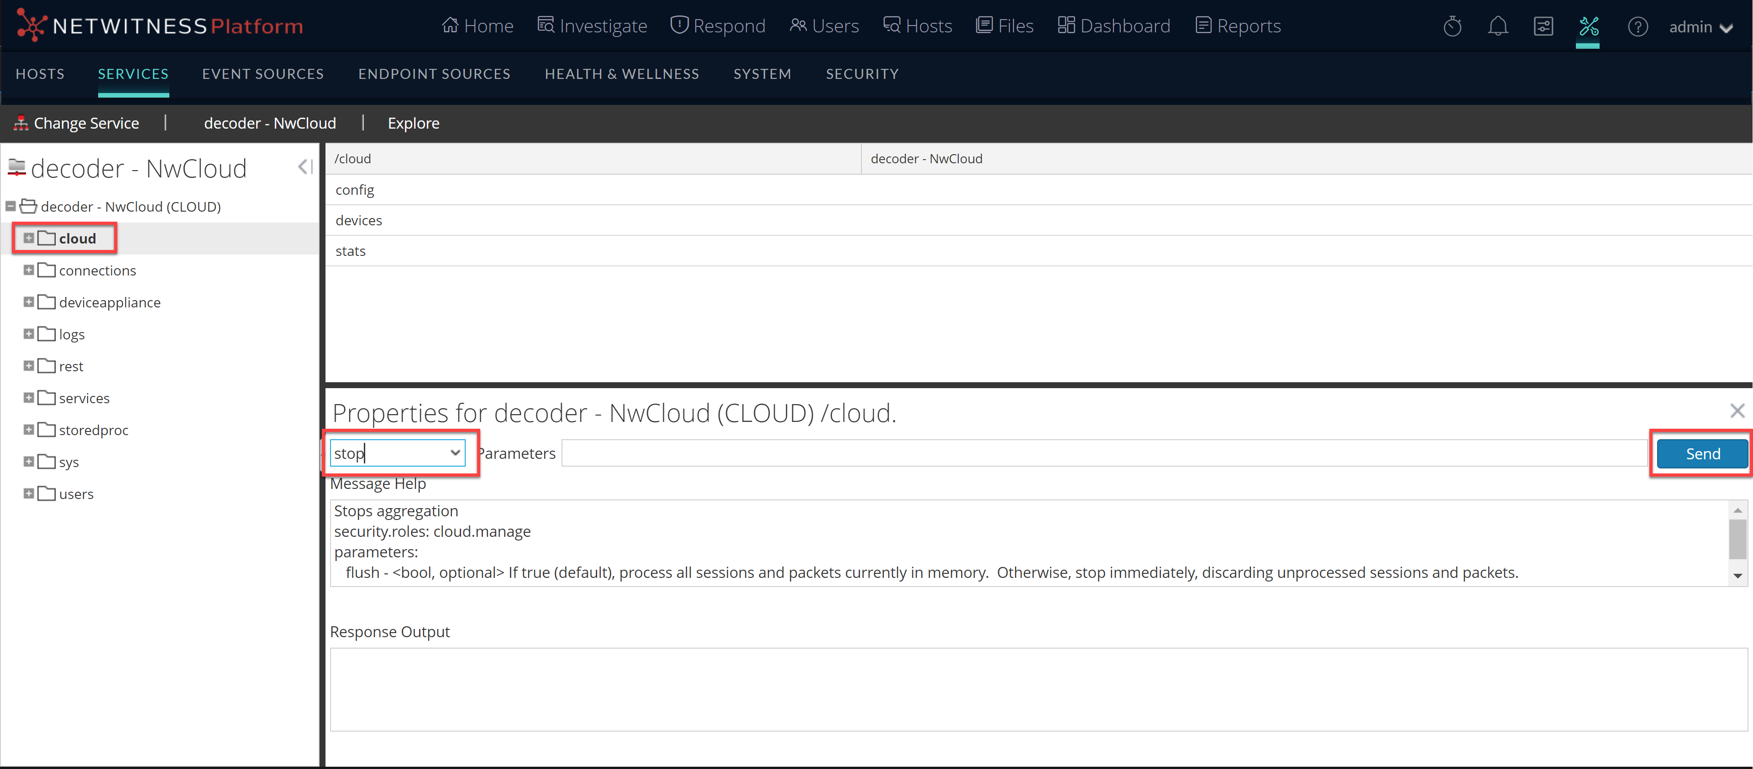Click the Message Help scrollbar up arrow

tap(1737, 511)
